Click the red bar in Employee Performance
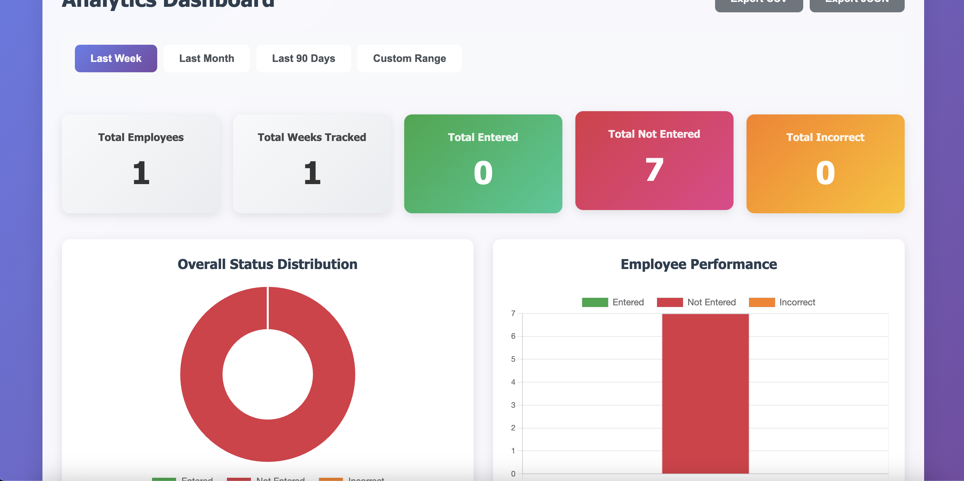964x481 pixels. 705,393
